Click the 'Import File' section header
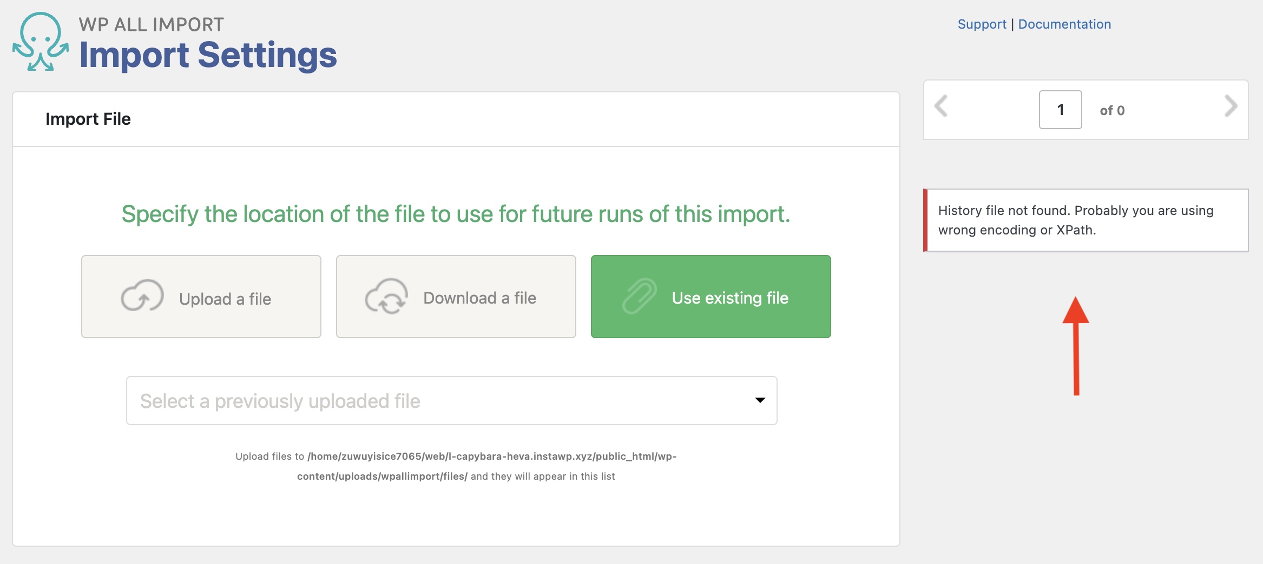1263x564 pixels. point(88,119)
